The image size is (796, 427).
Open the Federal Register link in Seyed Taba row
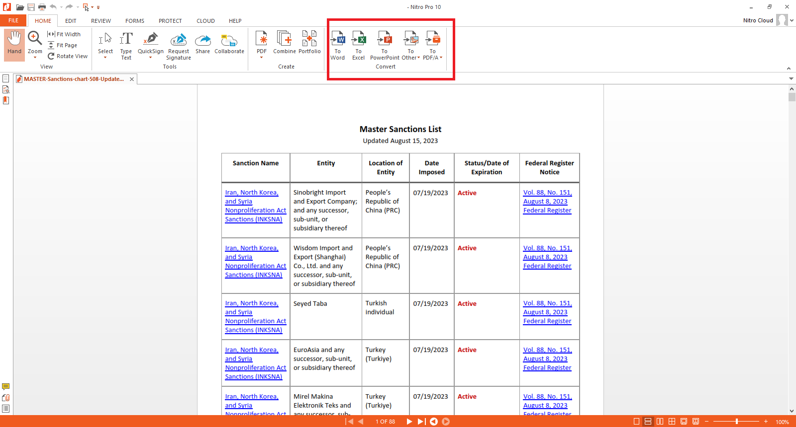[547, 312]
